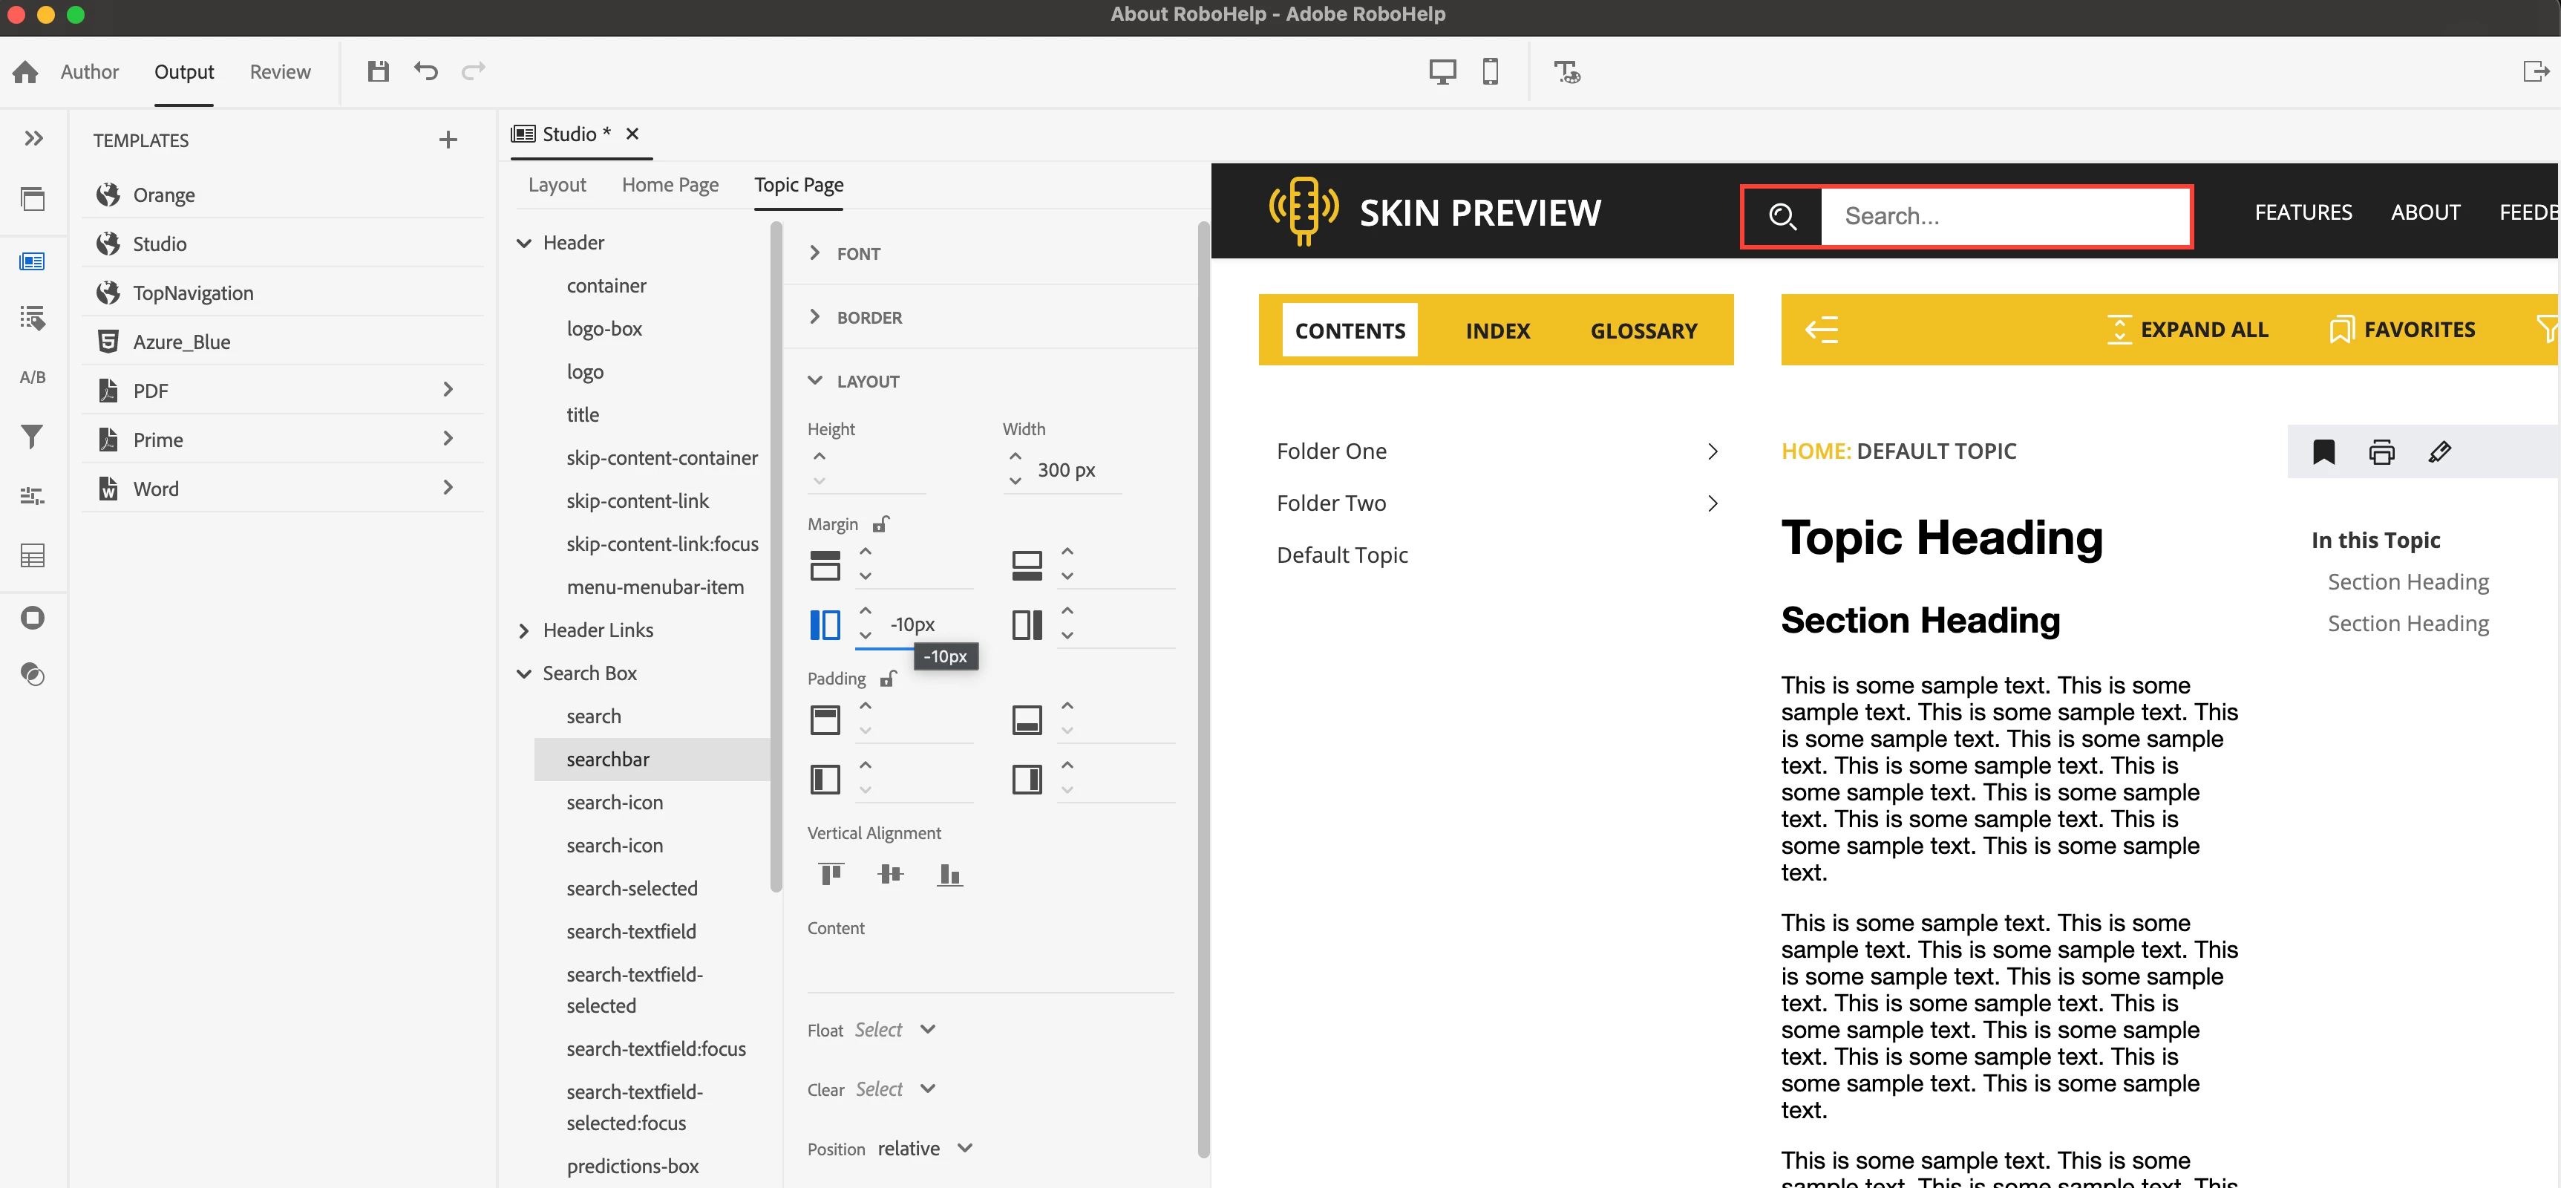Expand the FONT section
The width and height of the screenshot is (2561, 1188).
(x=815, y=253)
